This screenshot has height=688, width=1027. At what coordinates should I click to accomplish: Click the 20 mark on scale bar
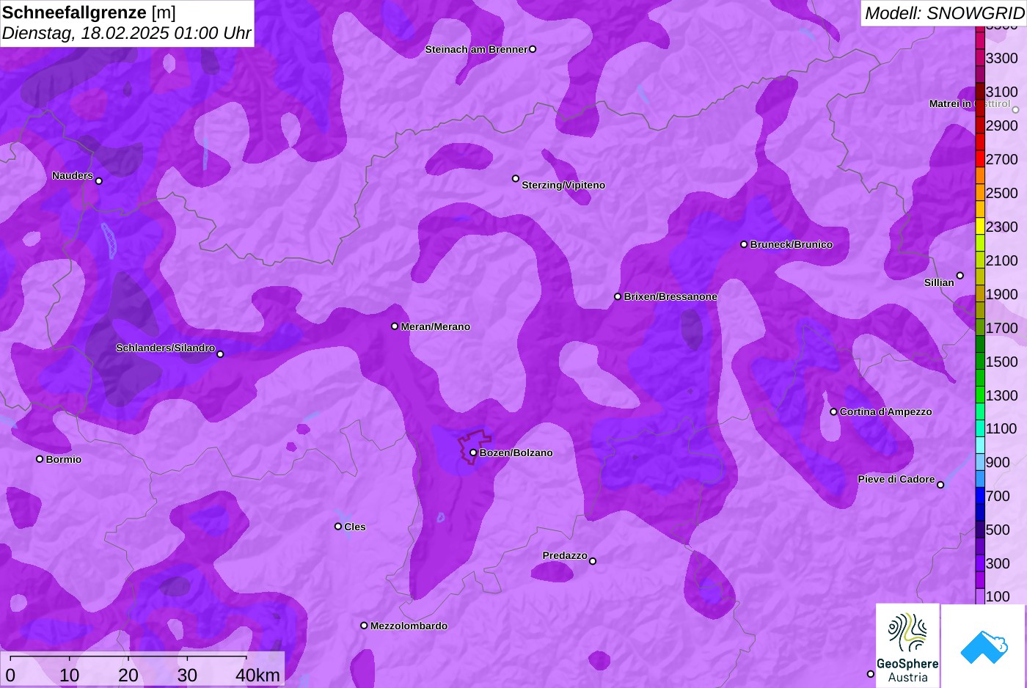click(x=128, y=676)
